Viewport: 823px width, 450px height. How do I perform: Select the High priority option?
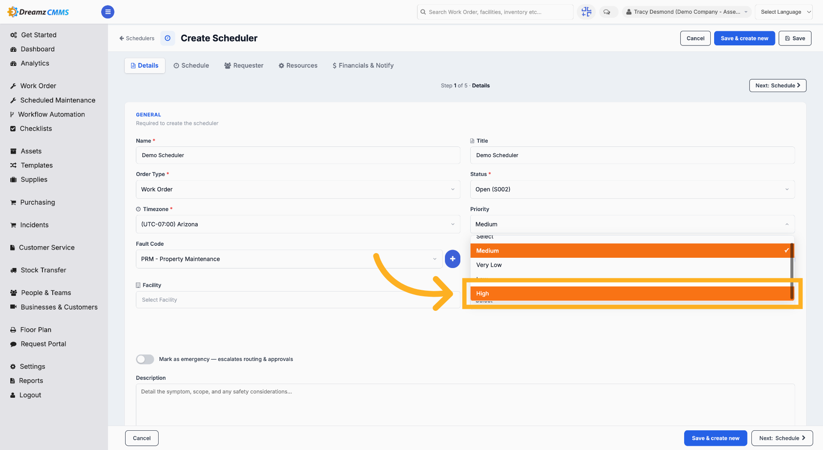(632, 293)
